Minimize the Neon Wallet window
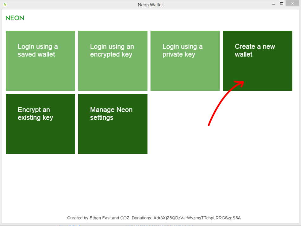The height and width of the screenshot is (226, 301). click(x=273, y=4)
